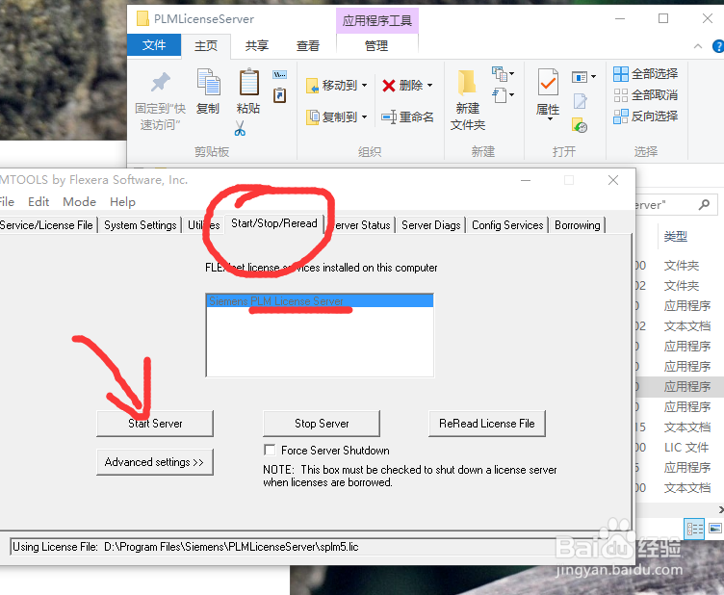Click the Start Server button
Viewport: 724px width, 595px height.
[x=155, y=424]
